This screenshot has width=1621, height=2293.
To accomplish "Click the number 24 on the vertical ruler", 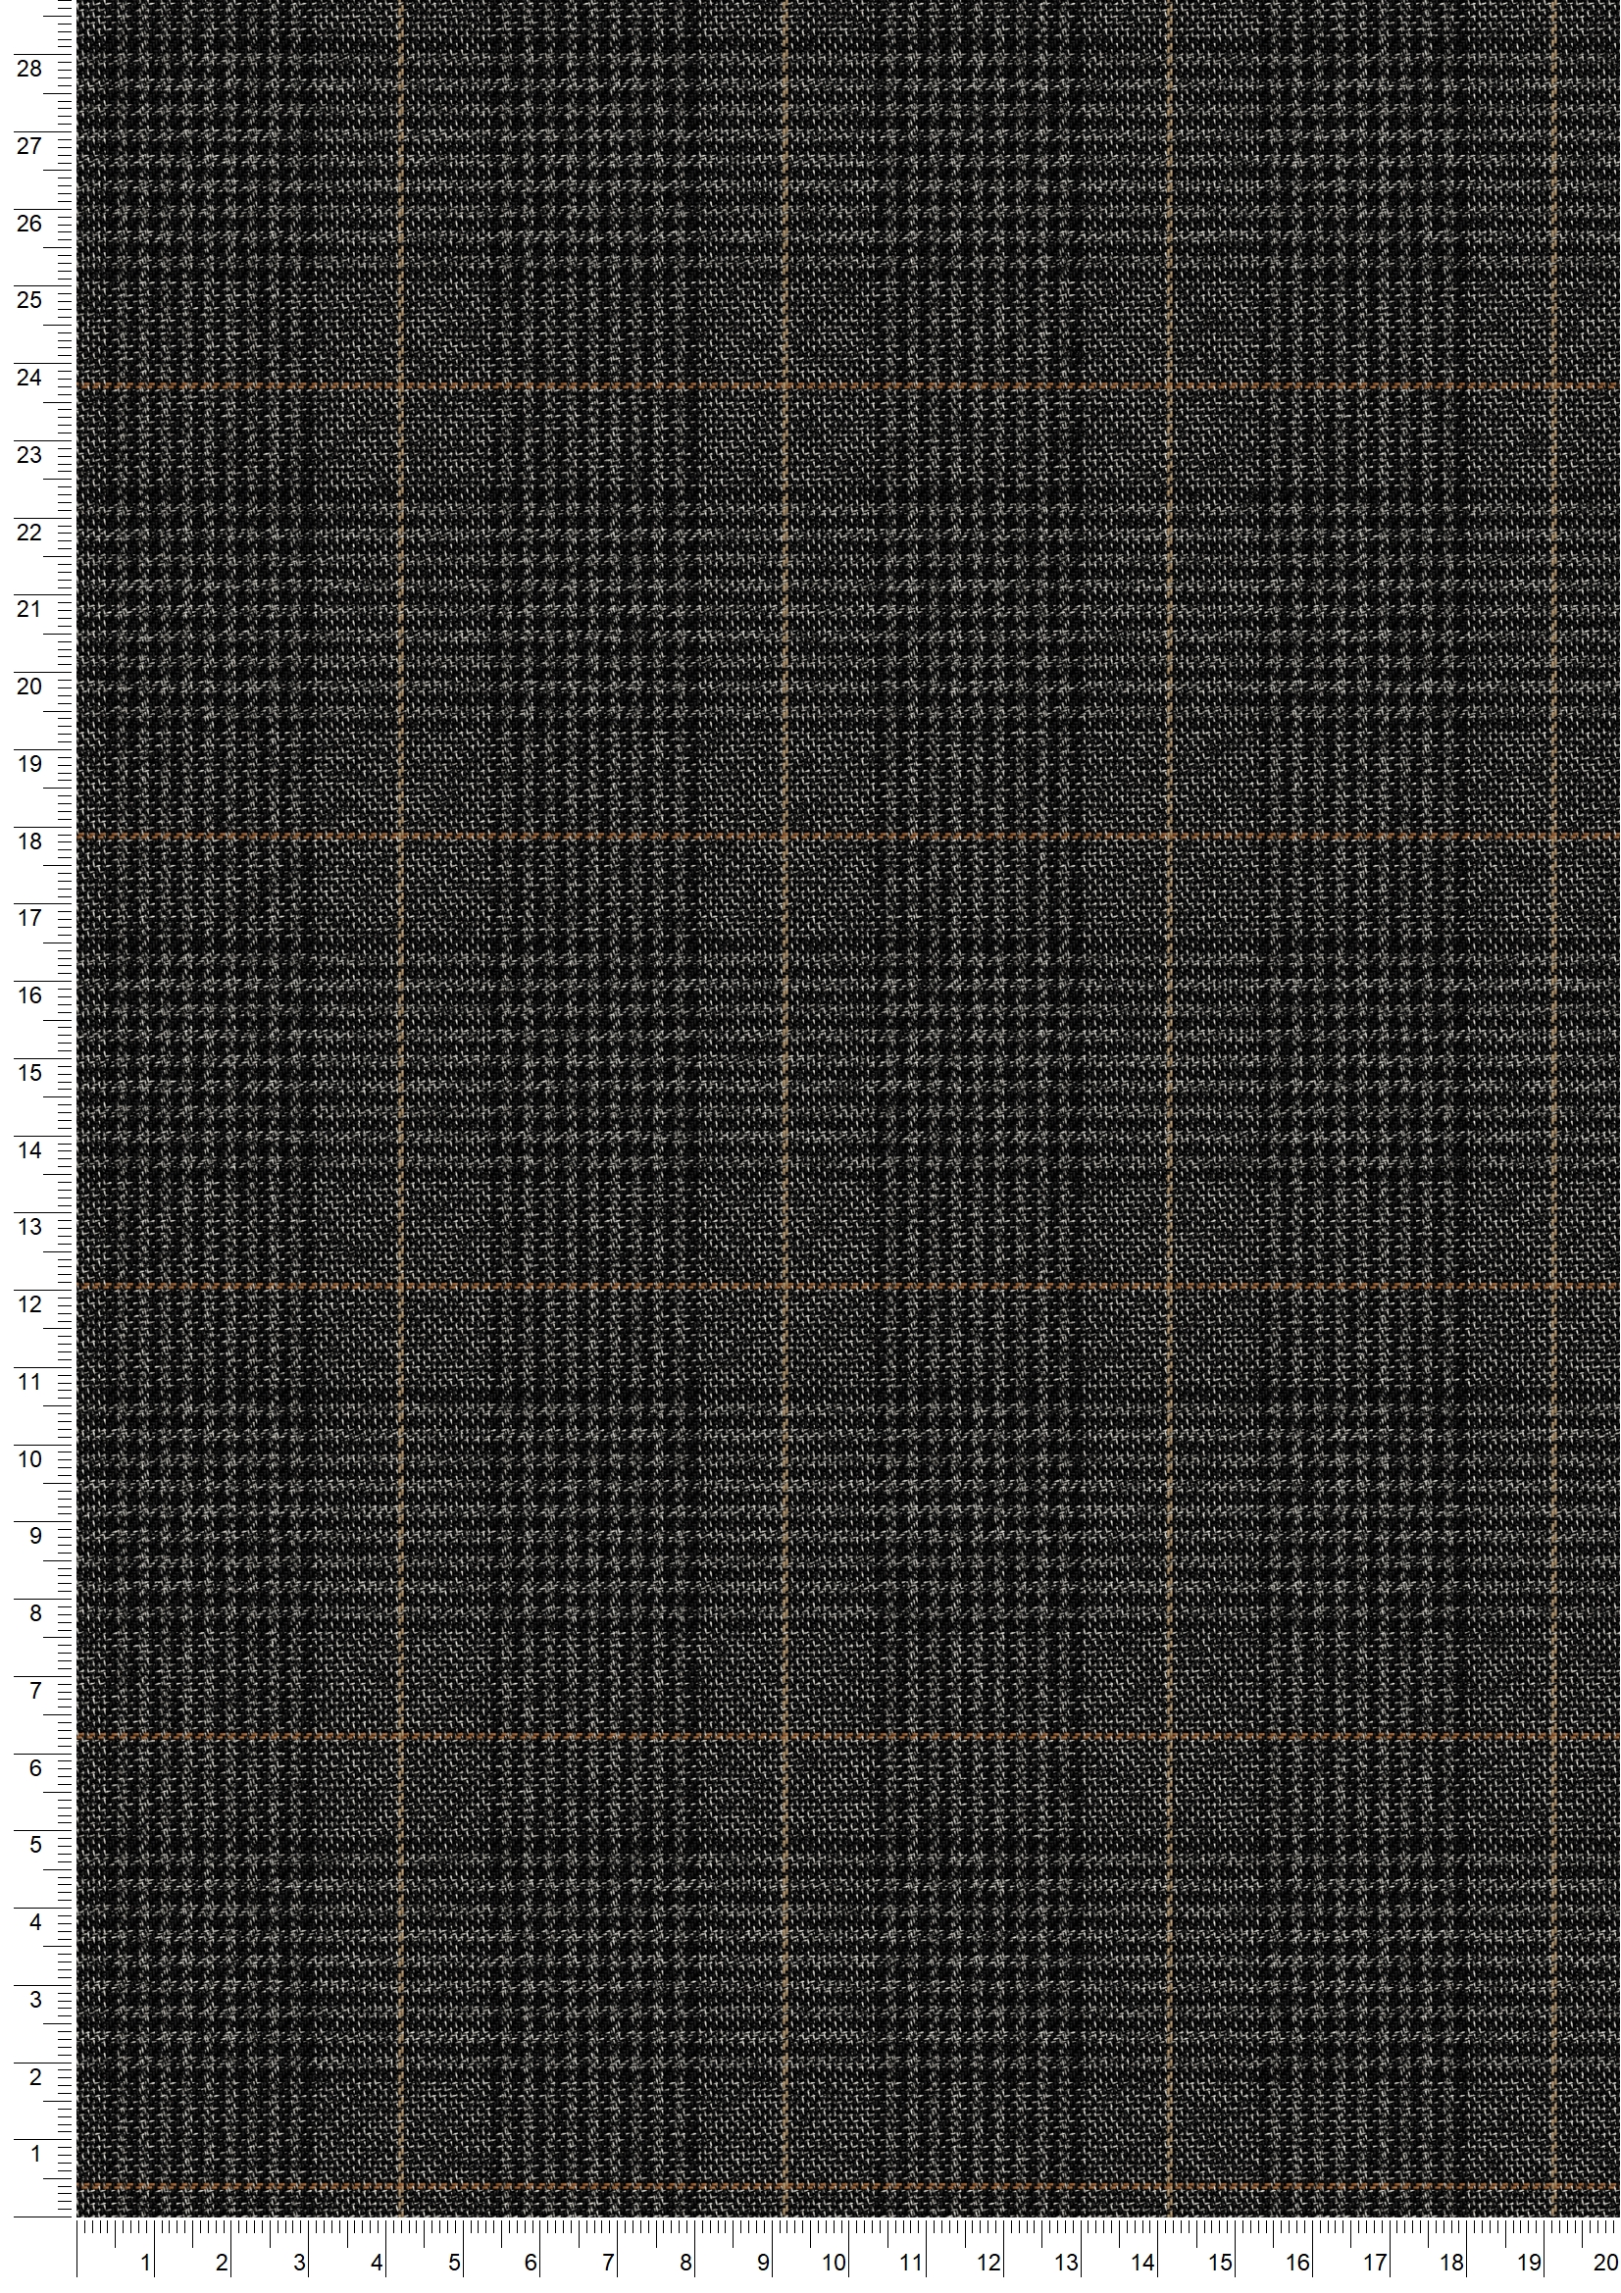I will tap(30, 378).
